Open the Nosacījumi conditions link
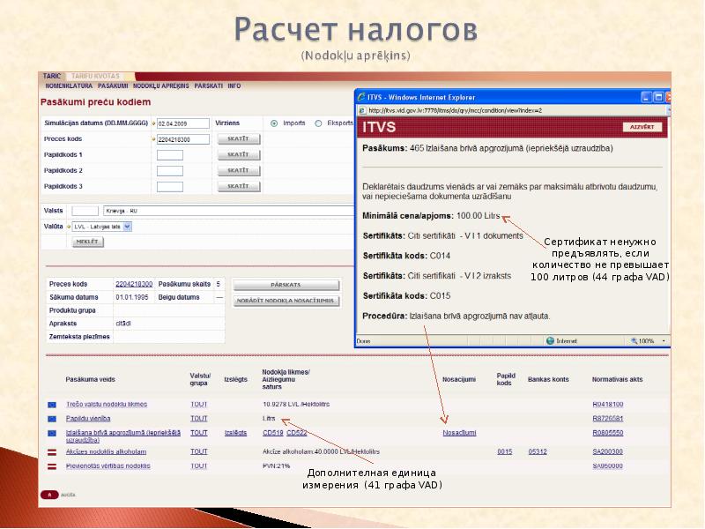Screen dimensions: 705x529 pos(459,433)
